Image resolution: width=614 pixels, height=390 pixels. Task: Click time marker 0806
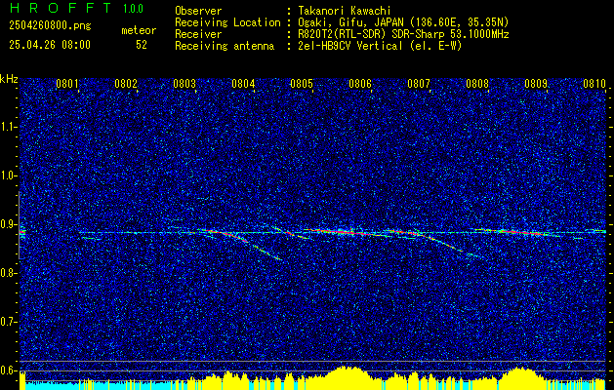click(359, 84)
